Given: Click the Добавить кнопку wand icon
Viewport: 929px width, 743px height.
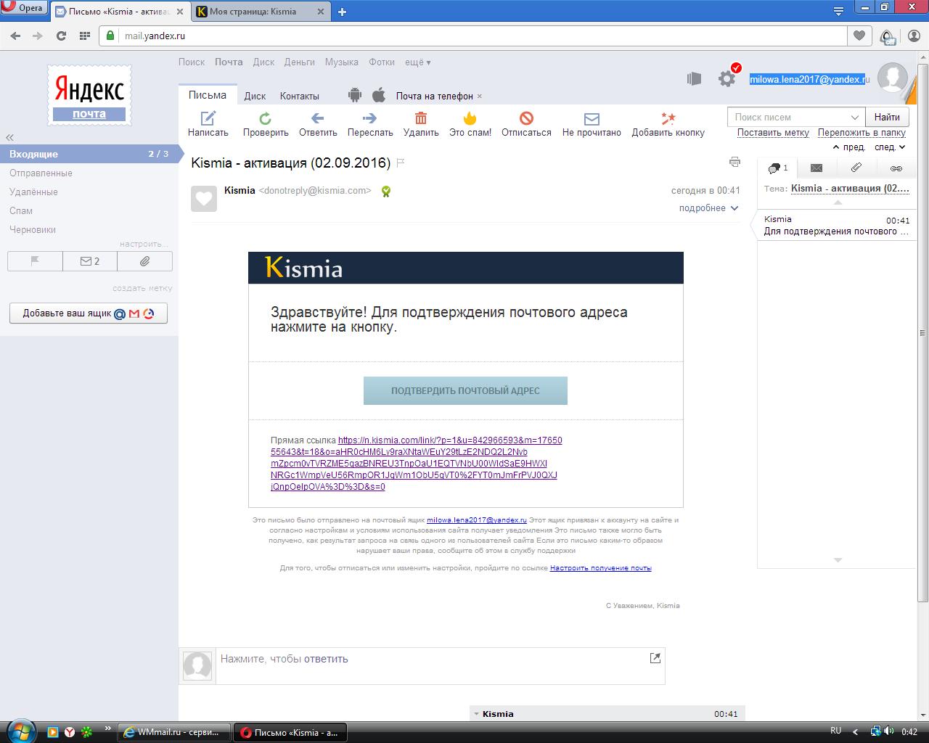Looking at the screenshot, I should 668,118.
